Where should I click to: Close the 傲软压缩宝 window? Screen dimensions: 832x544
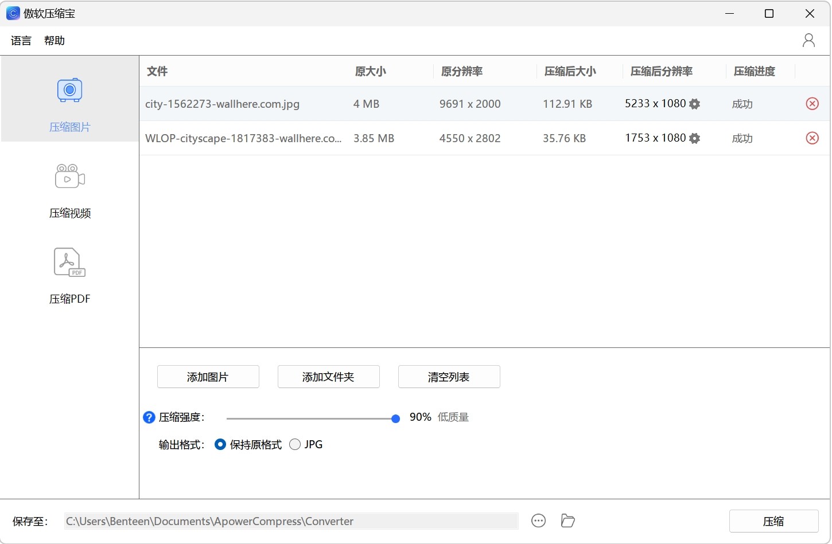[810, 13]
